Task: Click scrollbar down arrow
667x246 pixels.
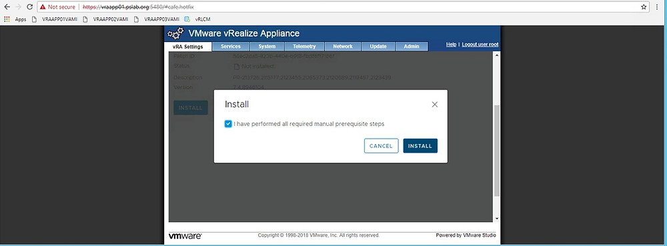Action: point(497,219)
